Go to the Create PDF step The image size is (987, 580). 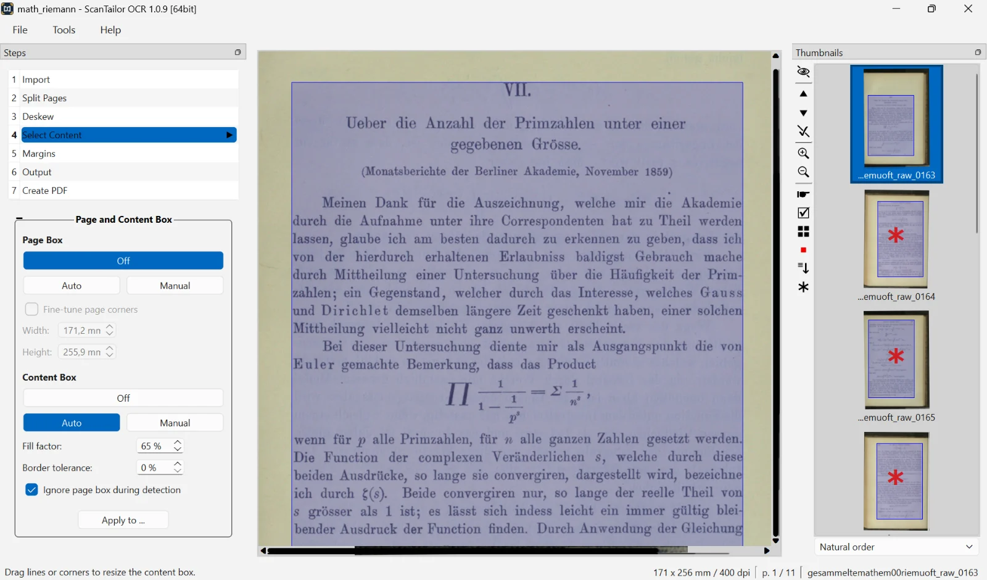tap(123, 191)
